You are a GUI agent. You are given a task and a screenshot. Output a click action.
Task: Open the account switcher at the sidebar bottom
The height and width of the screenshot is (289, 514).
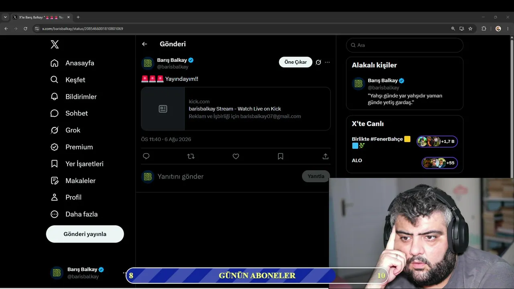coord(88,273)
